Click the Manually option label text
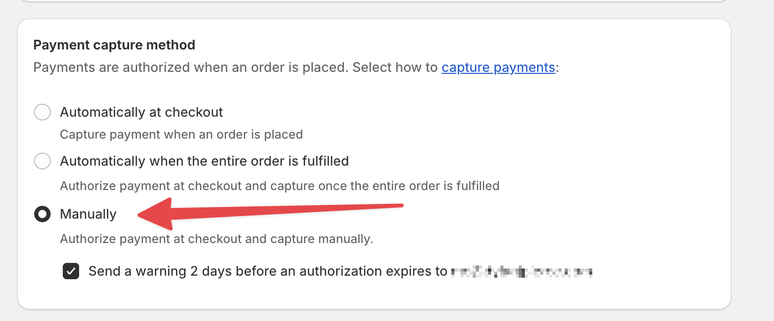 tap(88, 214)
